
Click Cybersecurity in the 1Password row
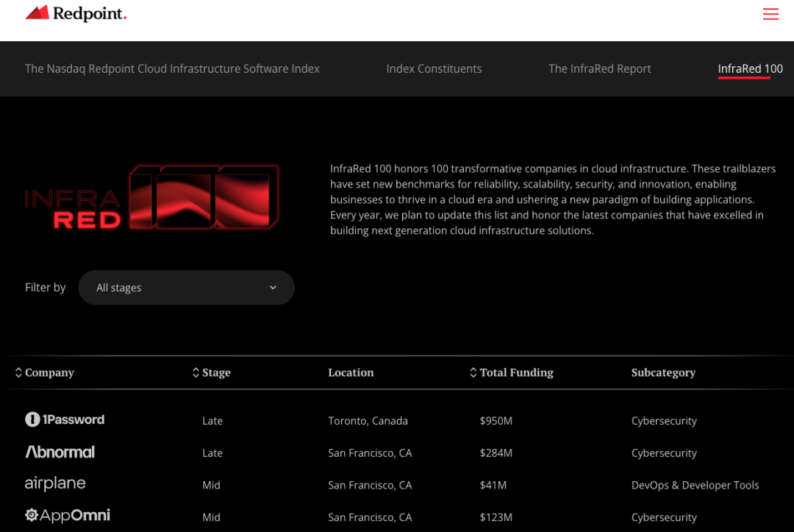[x=664, y=421]
